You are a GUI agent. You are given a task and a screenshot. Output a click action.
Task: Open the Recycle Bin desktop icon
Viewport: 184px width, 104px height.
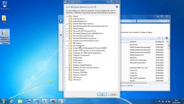[5, 5]
